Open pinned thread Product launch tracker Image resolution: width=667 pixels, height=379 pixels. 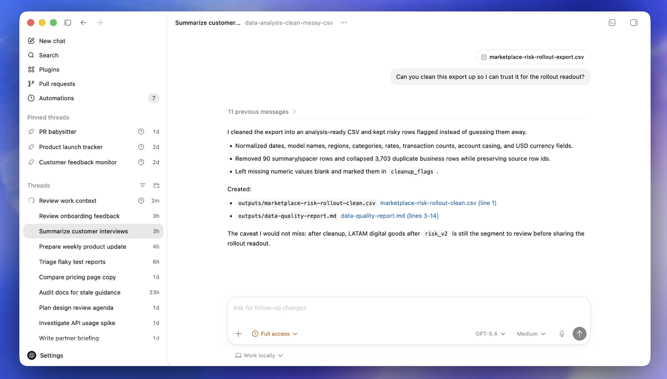(93, 147)
